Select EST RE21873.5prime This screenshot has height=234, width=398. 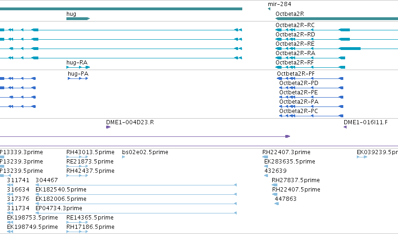click(90, 162)
